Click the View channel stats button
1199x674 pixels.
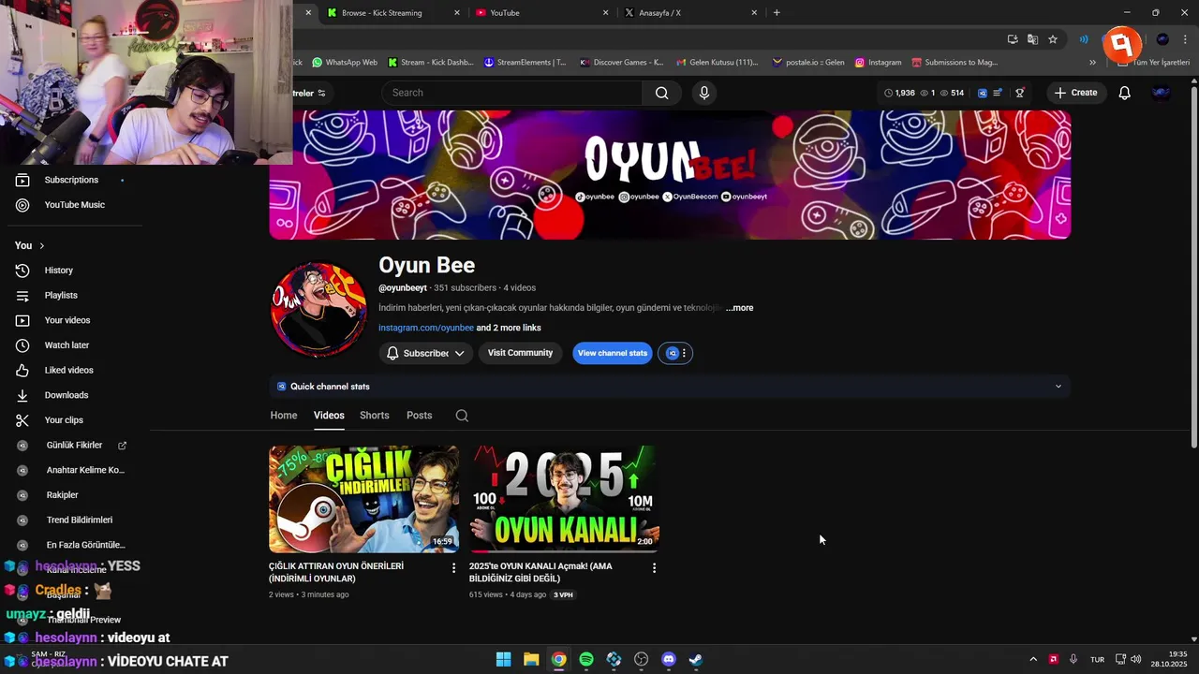tap(612, 353)
